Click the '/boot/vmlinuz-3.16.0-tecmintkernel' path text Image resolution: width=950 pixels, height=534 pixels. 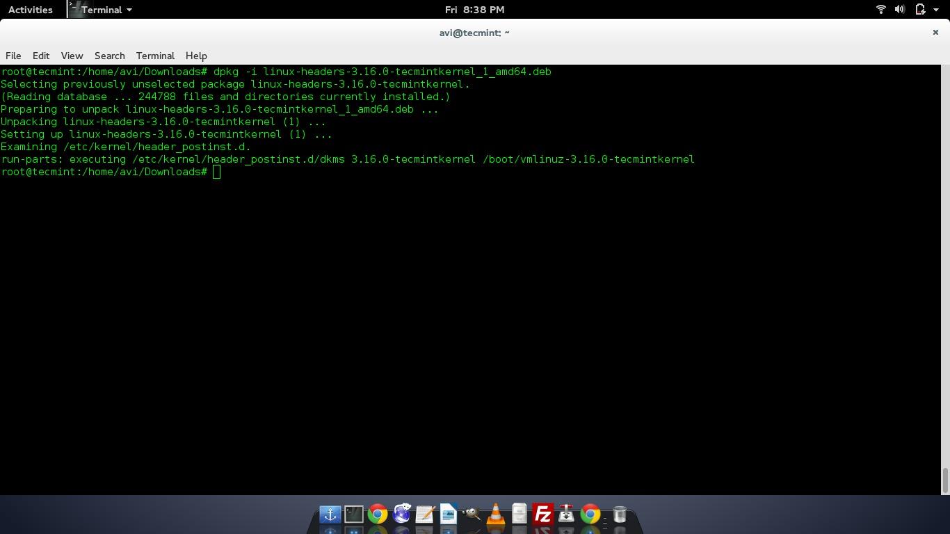(x=589, y=159)
